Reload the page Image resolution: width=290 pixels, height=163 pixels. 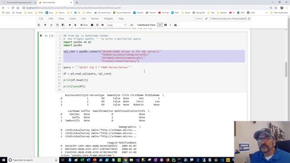click(x=13, y=8)
